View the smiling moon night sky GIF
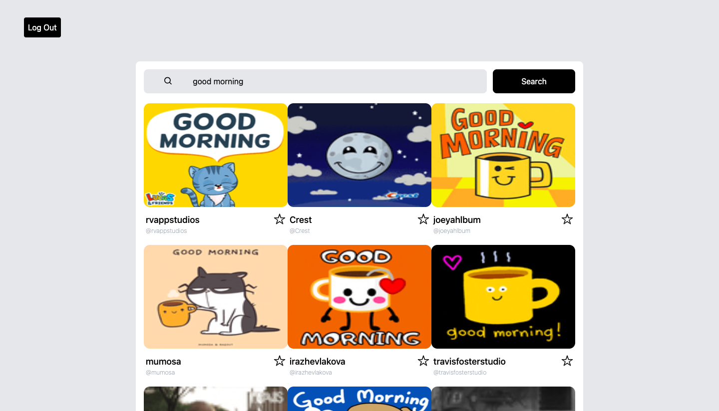The height and width of the screenshot is (411, 719). click(x=359, y=155)
